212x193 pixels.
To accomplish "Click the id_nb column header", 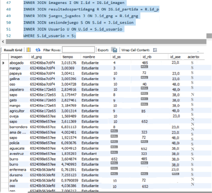I will pyautogui.click(x=146, y=57).
